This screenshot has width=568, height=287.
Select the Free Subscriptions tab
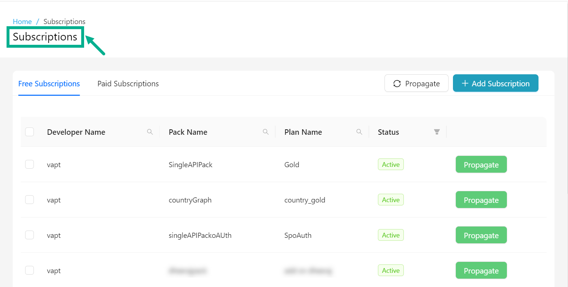coord(49,83)
